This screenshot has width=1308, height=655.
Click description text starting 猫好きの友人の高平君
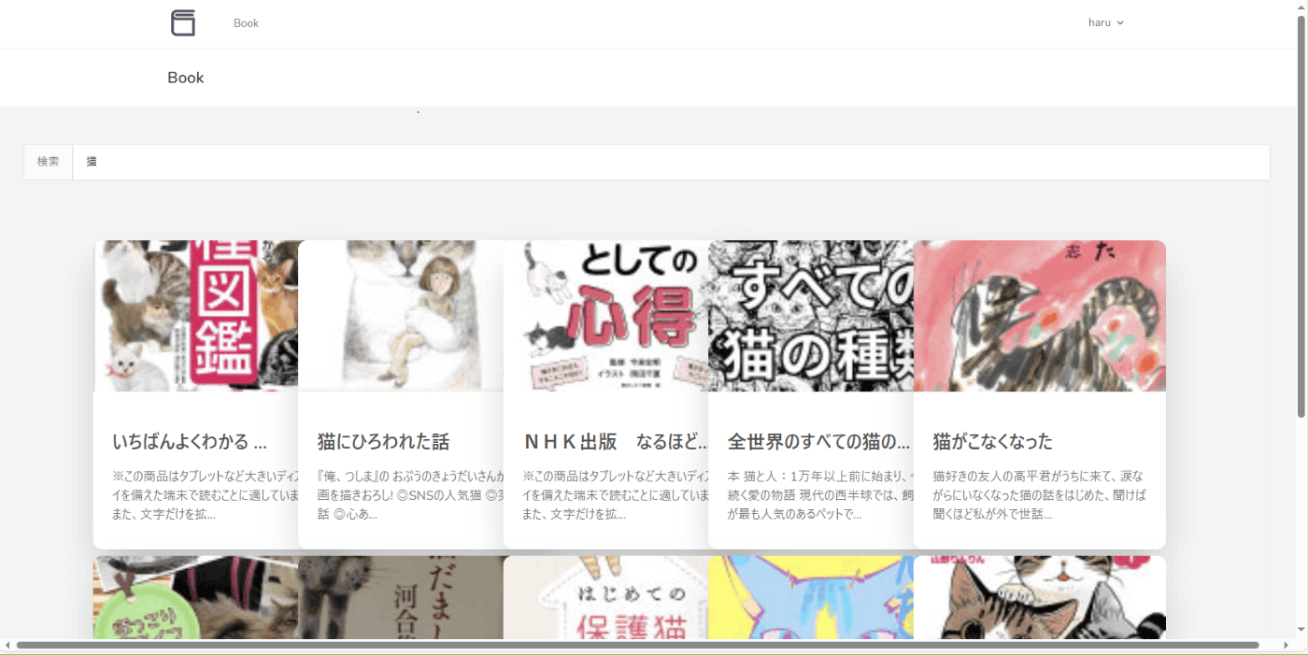[1039, 495]
